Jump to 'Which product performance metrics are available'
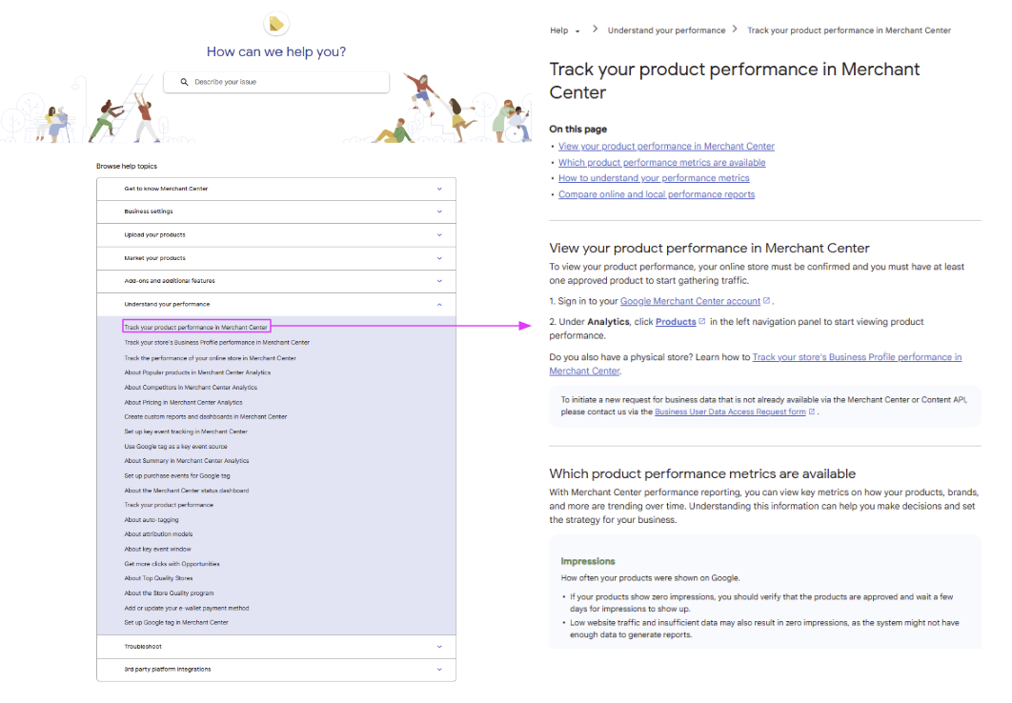This screenshot has width=1012, height=703. pyautogui.click(x=661, y=163)
